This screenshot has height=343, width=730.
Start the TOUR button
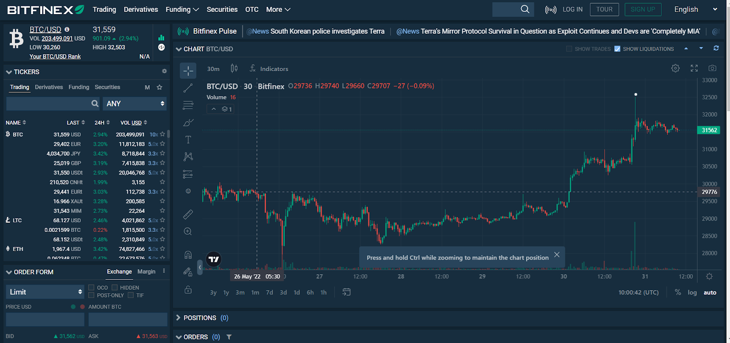click(x=605, y=10)
